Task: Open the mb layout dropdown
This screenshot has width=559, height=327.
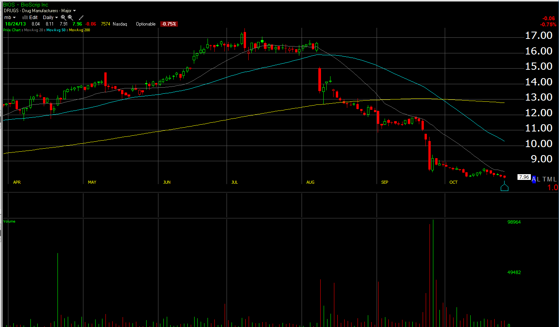Action: pyautogui.click(x=10, y=18)
